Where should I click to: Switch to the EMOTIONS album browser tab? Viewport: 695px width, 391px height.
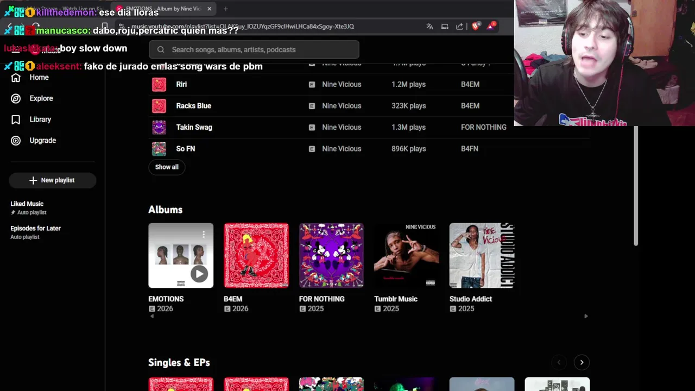(x=163, y=9)
